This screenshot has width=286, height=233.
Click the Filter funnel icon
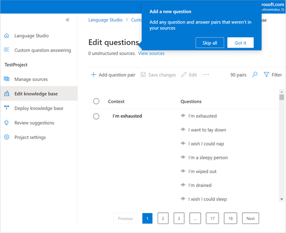(x=266, y=75)
